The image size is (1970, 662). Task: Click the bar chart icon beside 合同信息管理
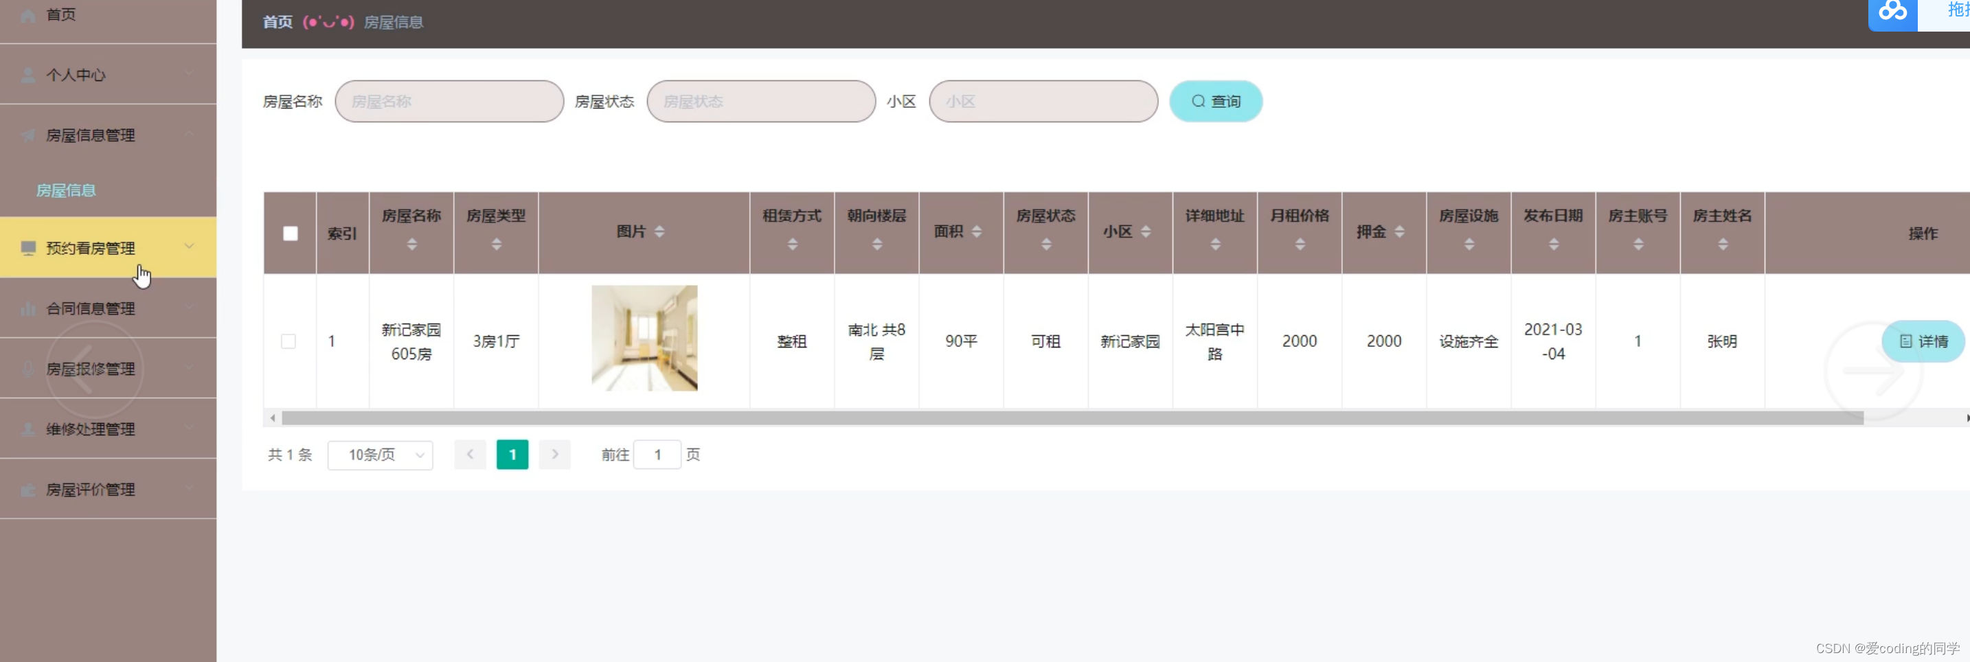28,309
